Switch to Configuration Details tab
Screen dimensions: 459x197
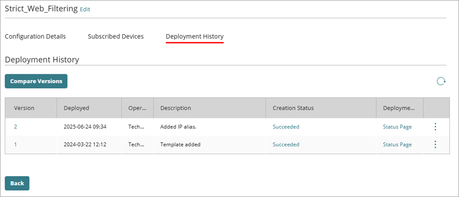[36, 37]
